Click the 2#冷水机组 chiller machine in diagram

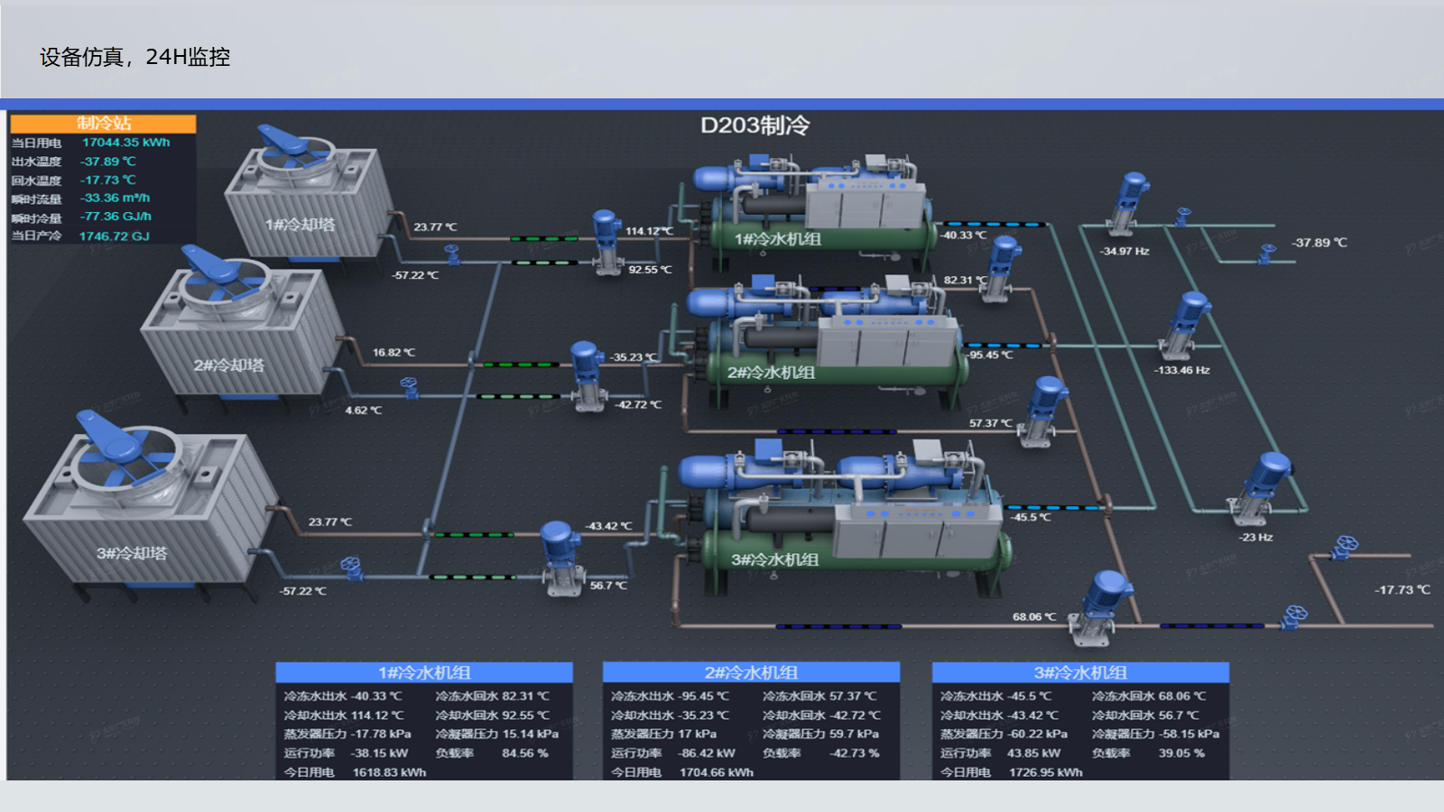pyautogui.click(x=821, y=338)
